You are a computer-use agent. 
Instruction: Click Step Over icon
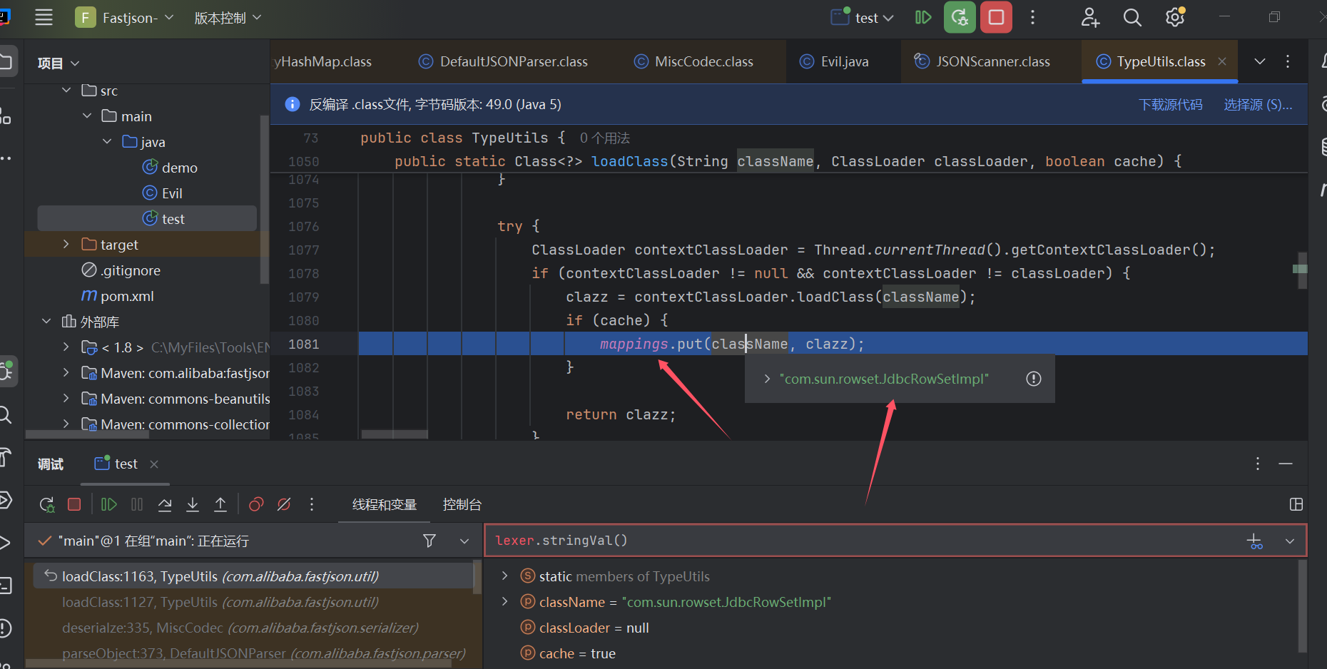[x=165, y=505]
